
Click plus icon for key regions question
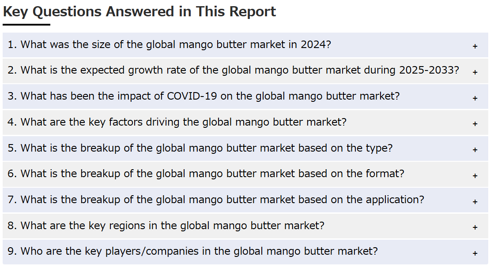pos(475,227)
